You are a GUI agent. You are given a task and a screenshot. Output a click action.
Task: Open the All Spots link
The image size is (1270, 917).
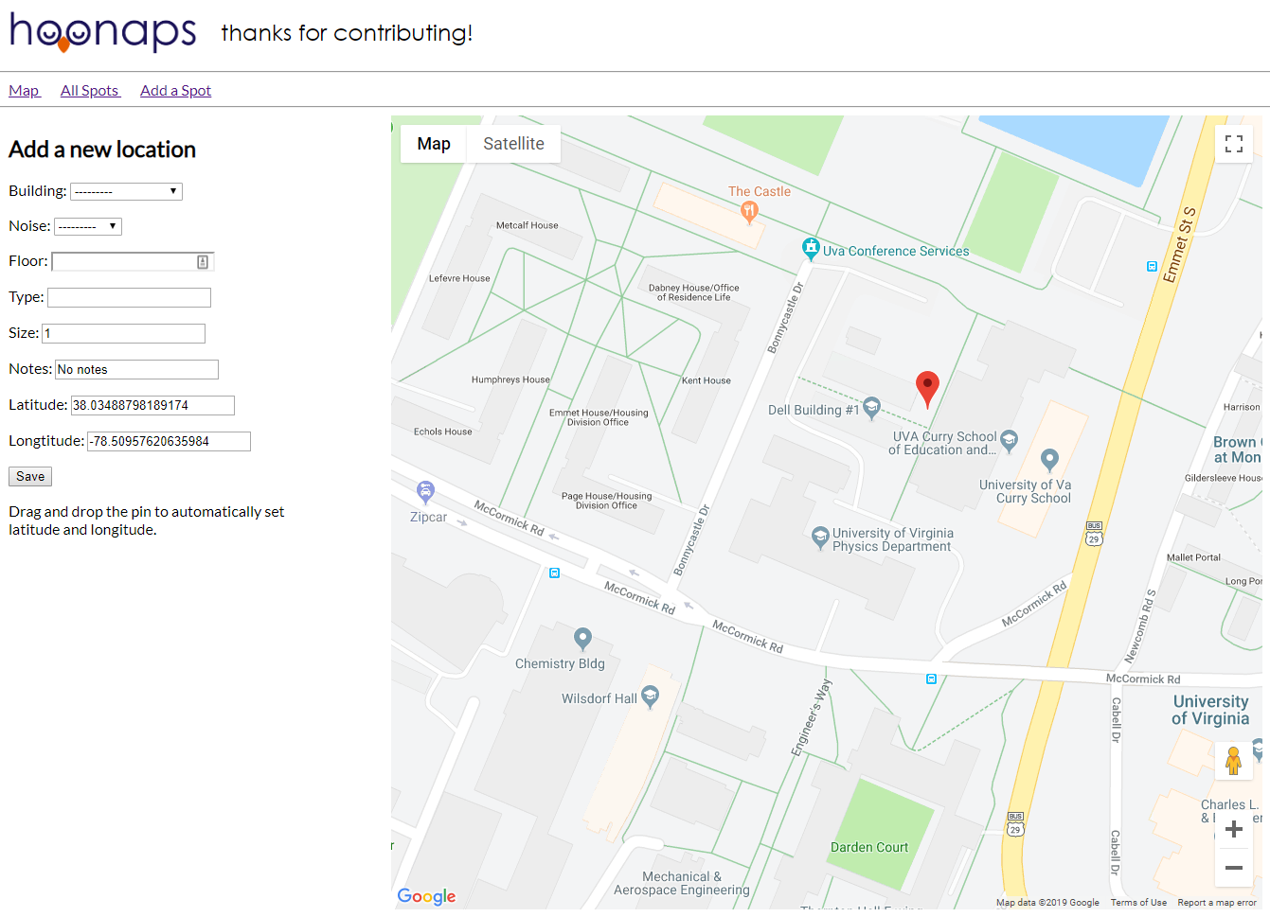coord(91,91)
